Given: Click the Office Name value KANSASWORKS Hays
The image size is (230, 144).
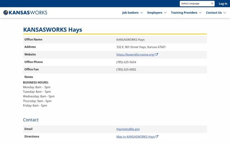Looking at the screenshot, I should point(130,40).
